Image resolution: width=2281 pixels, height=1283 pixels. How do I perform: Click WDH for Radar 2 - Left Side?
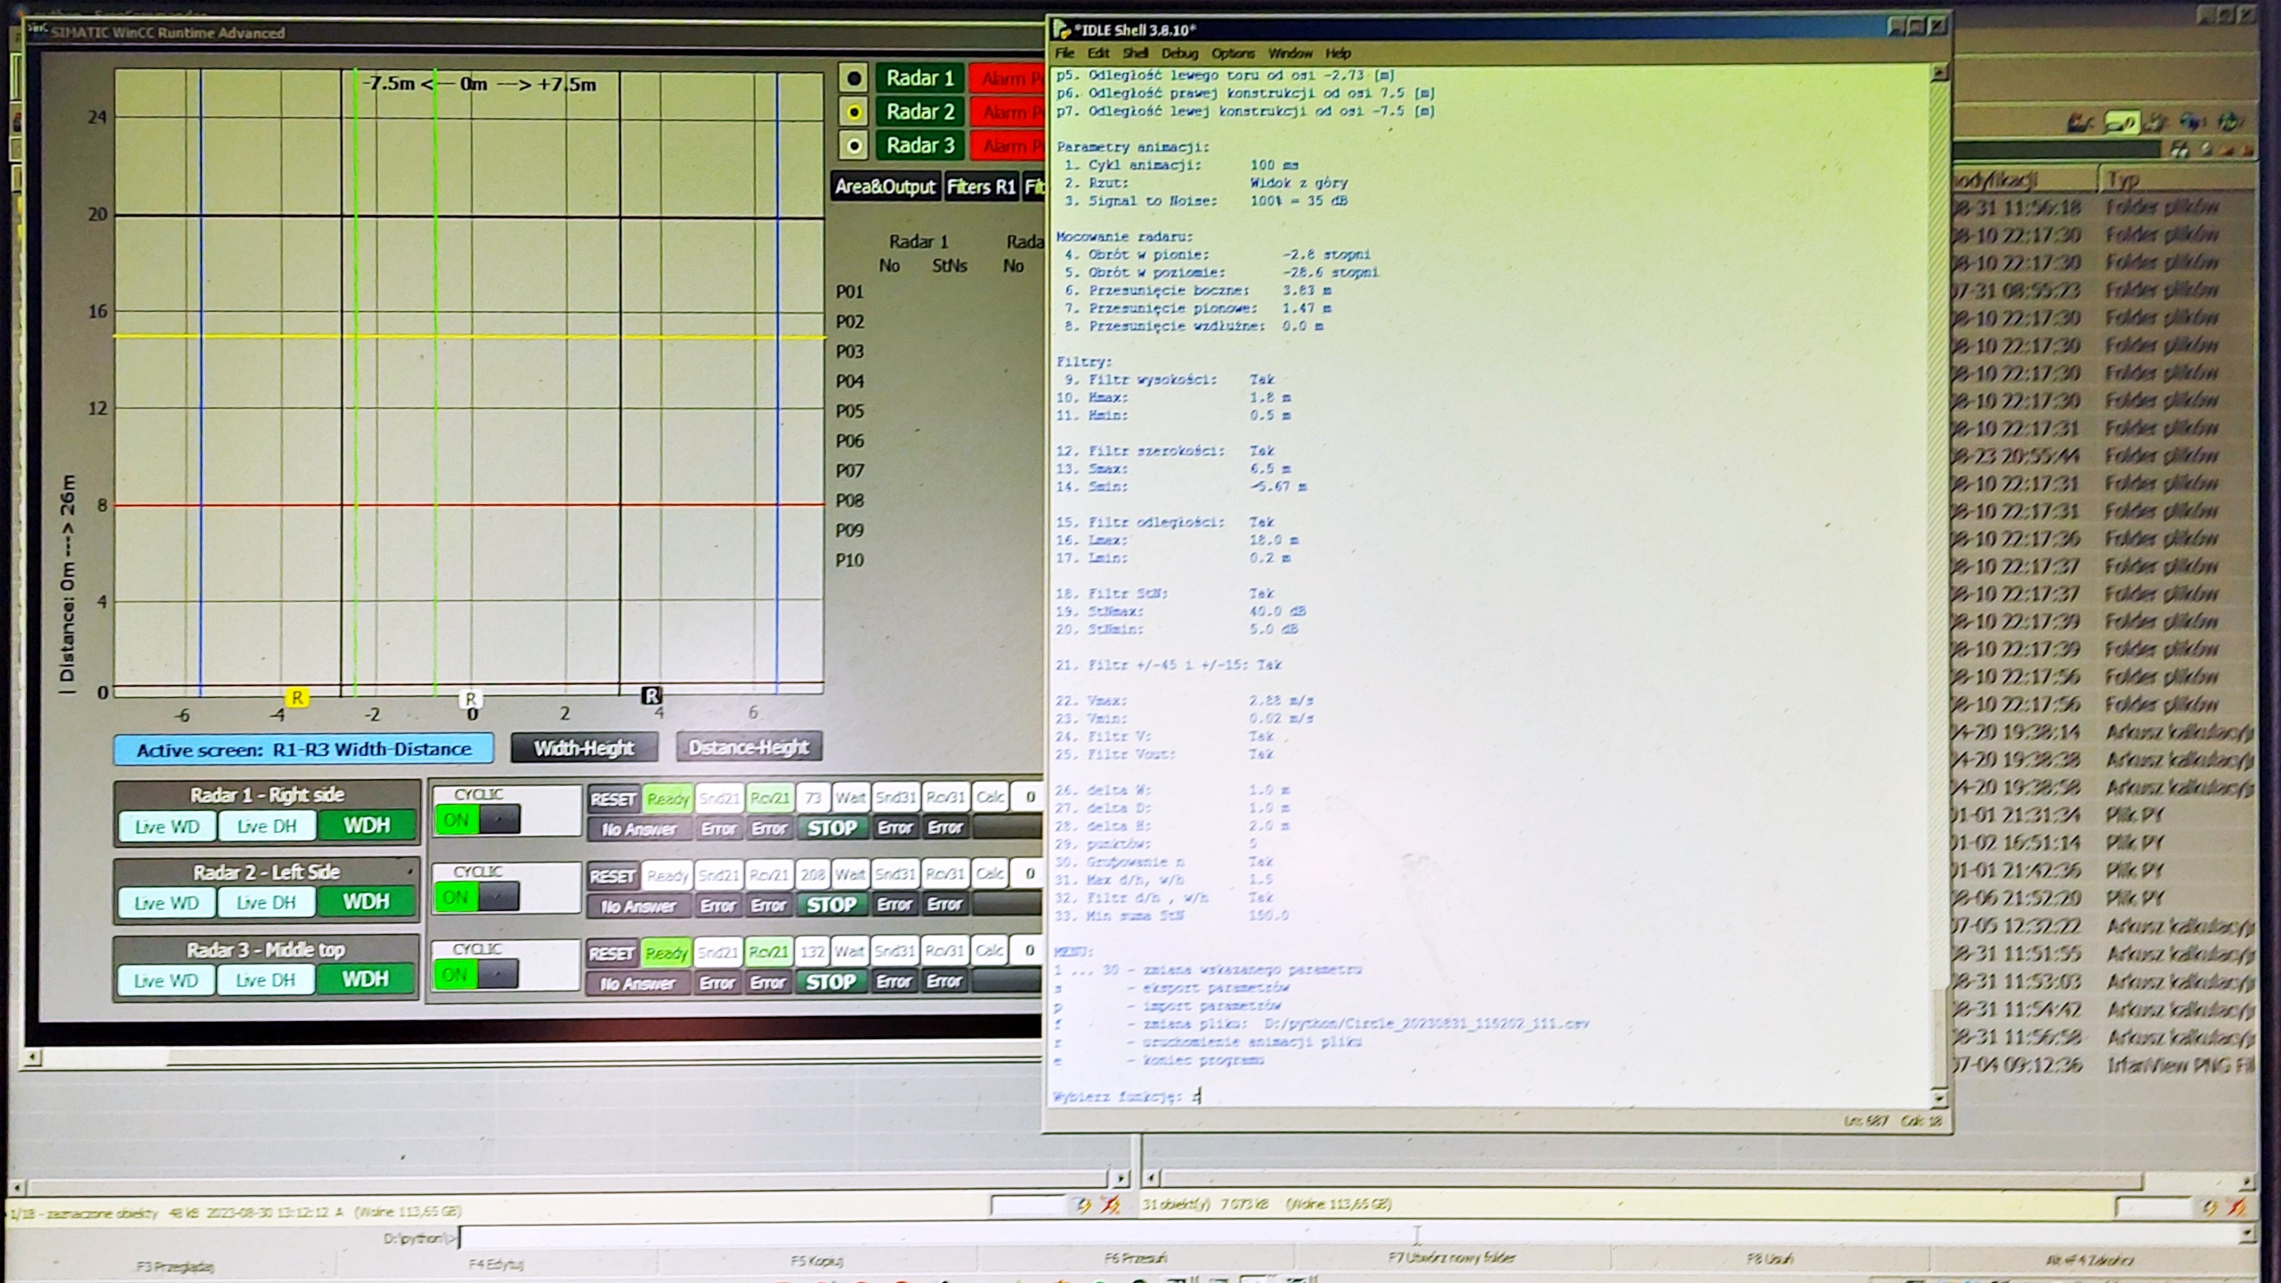pyautogui.click(x=366, y=901)
